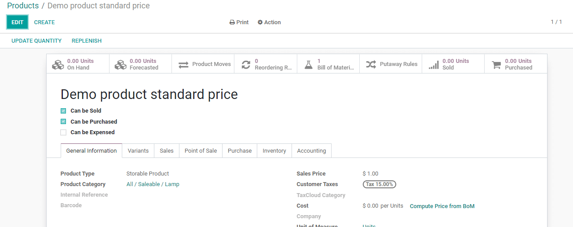Expand the Action dropdown menu
The width and height of the screenshot is (573, 227).
pos(269,22)
